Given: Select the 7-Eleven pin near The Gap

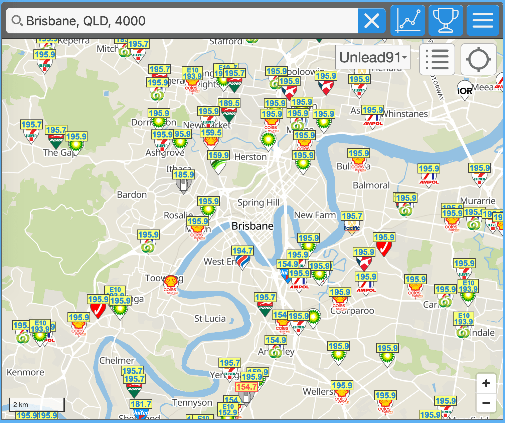Looking at the screenshot, I should pyautogui.click(x=32, y=133).
